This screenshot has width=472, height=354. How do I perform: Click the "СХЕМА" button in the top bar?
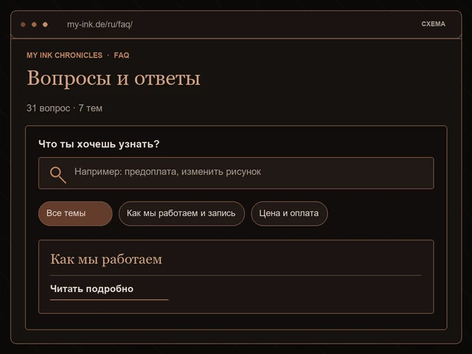coord(433,24)
